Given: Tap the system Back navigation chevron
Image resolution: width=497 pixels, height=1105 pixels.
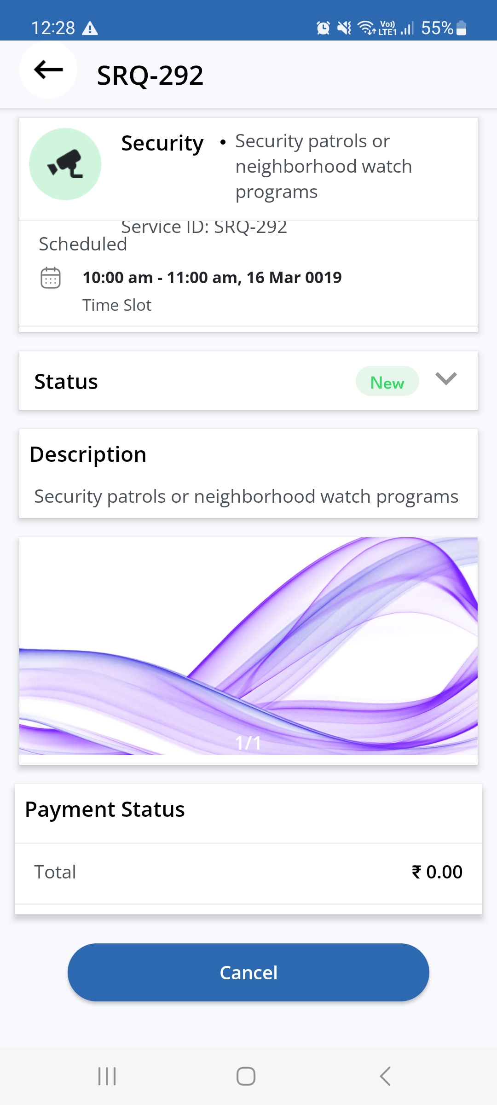Looking at the screenshot, I should coord(385,1076).
